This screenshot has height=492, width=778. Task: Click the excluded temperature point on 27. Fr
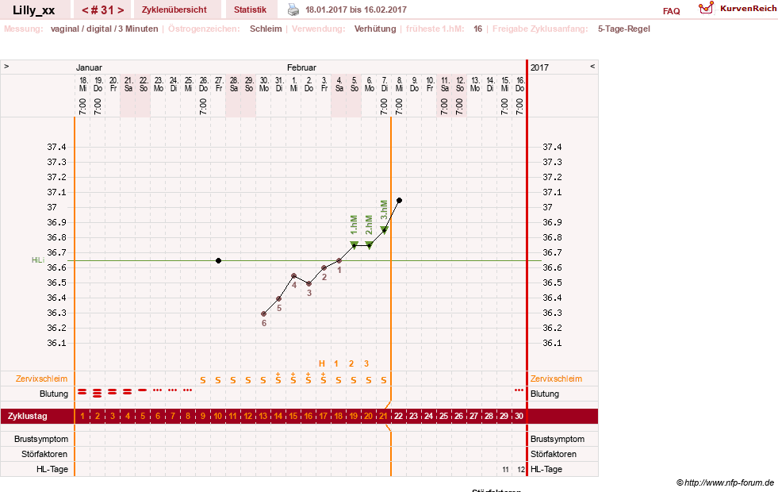pyautogui.click(x=218, y=260)
